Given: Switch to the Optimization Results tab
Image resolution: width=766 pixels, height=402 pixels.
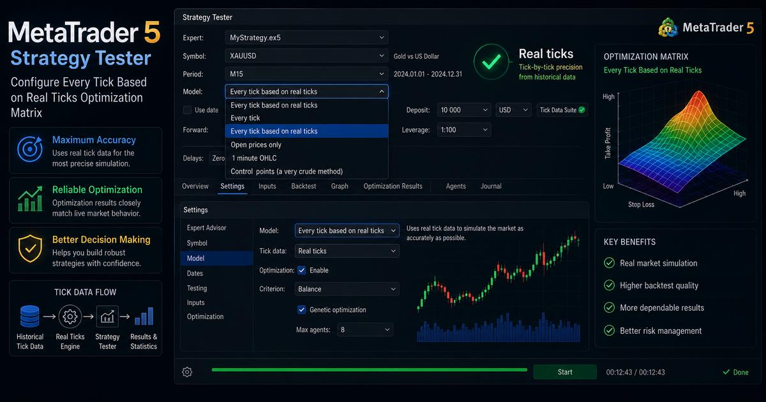Looking at the screenshot, I should coord(393,186).
